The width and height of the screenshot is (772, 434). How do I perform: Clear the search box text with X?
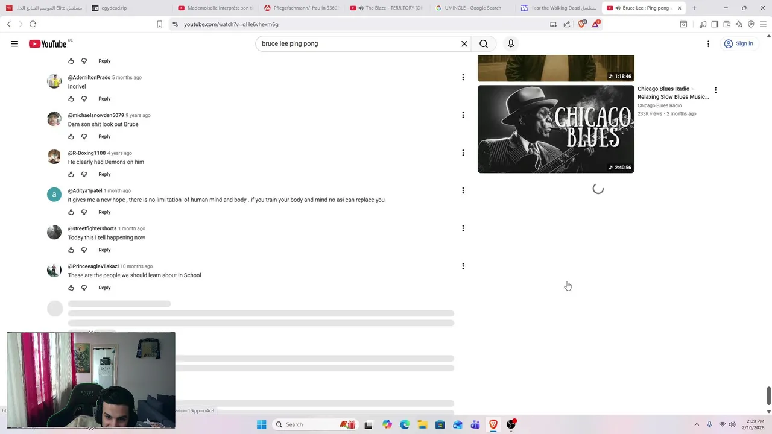464,43
